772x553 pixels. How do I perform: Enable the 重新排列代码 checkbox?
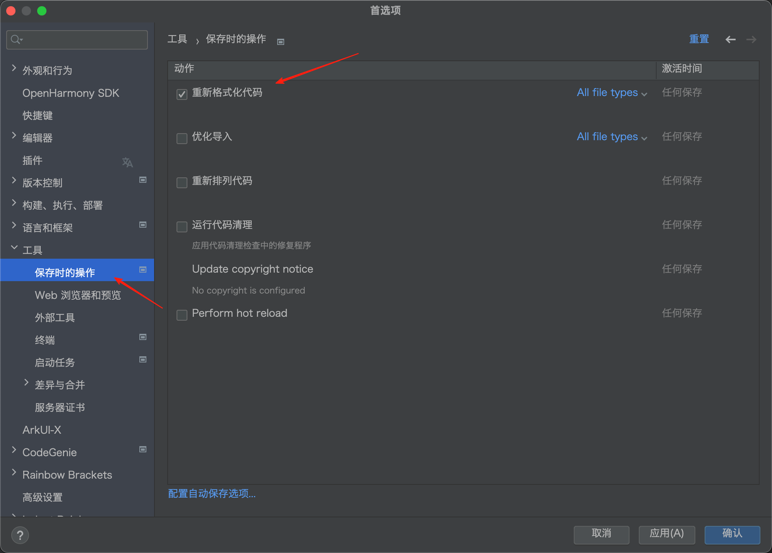[x=182, y=182]
